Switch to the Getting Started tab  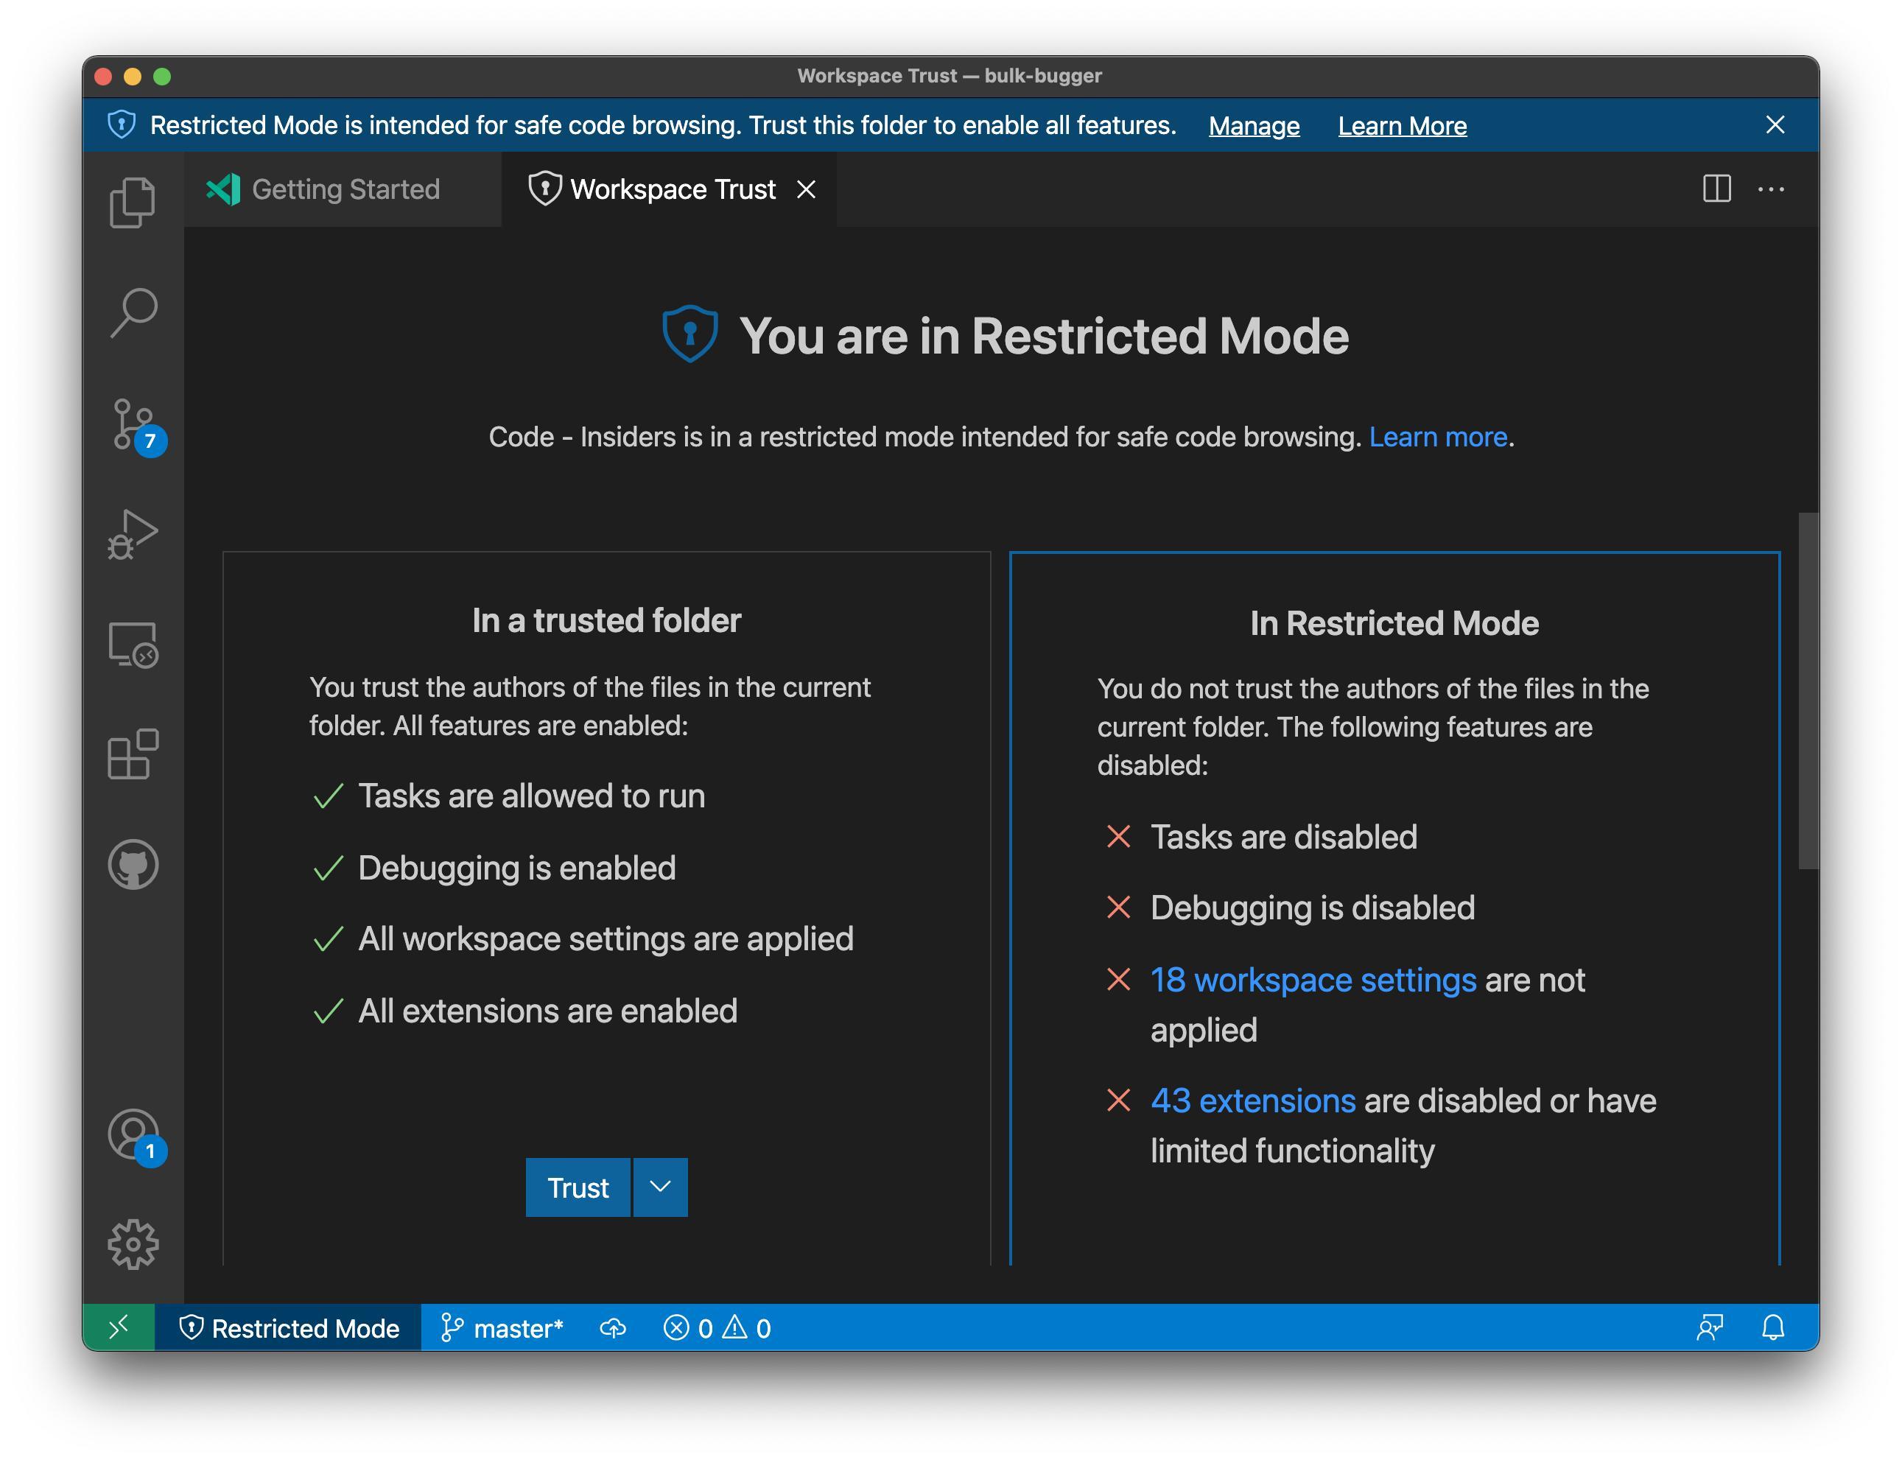pyautogui.click(x=343, y=189)
